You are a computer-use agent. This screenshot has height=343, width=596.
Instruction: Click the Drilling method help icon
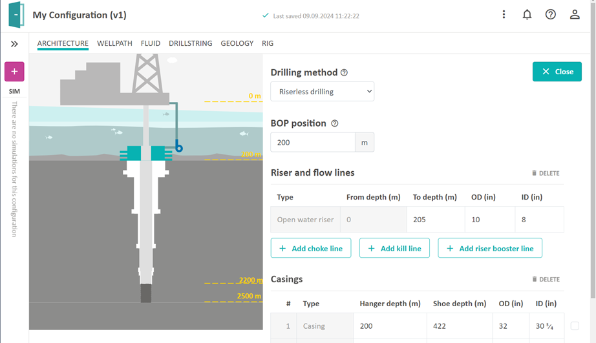pos(344,73)
